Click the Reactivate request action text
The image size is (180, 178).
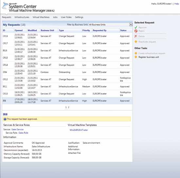coord(147,42)
